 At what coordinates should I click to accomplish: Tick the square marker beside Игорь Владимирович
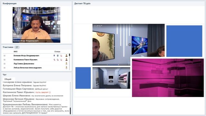[5, 56]
